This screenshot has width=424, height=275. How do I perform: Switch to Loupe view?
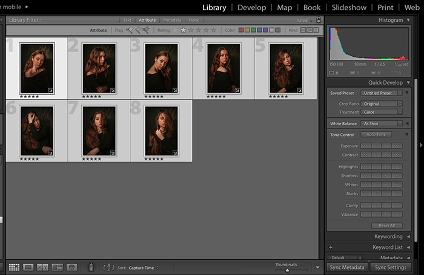point(28,267)
